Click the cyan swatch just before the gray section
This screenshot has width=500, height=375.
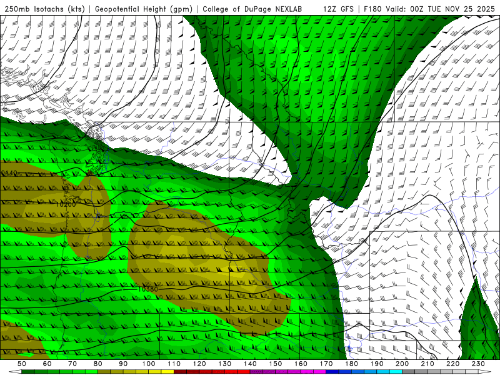coord(396,372)
